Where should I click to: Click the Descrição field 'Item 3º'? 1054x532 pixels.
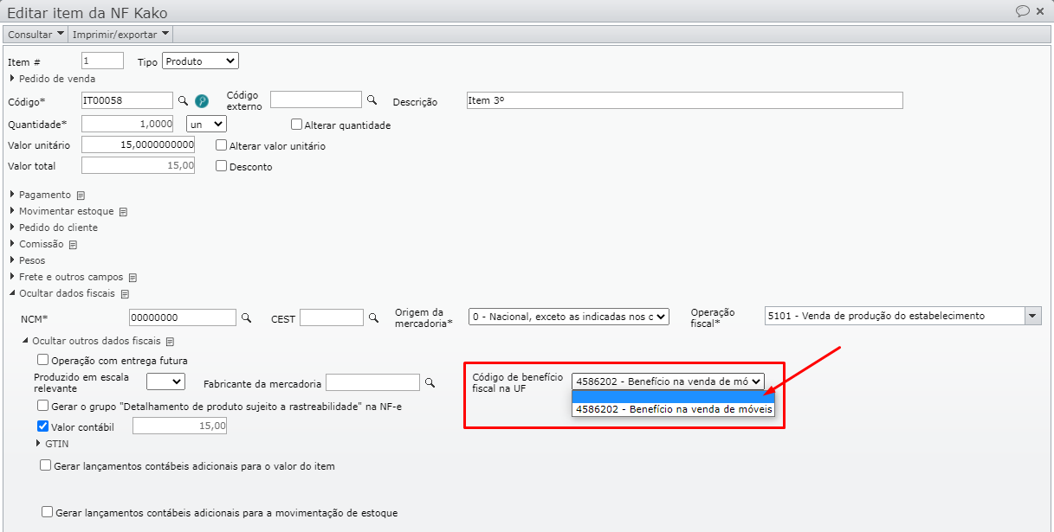(684, 100)
